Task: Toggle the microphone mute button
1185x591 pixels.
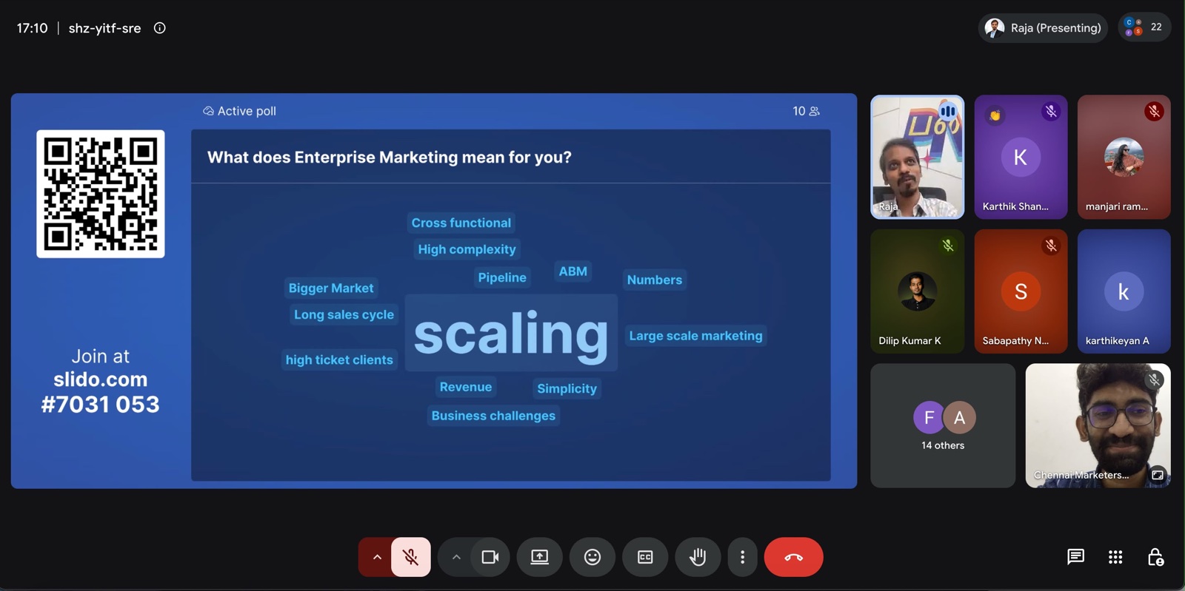Action: (x=411, y=557)
